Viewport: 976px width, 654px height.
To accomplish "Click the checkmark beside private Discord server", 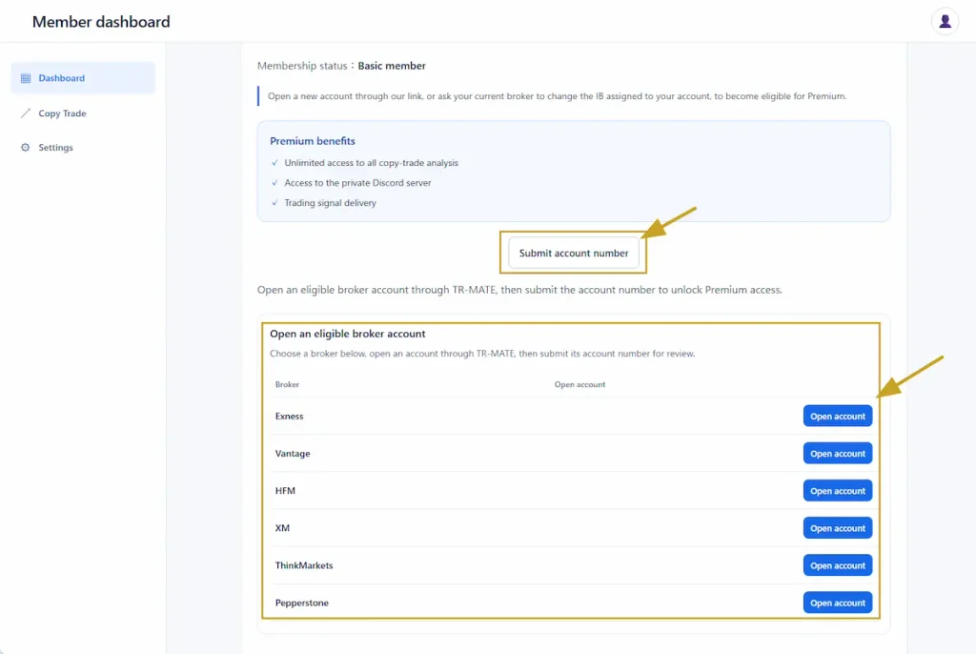I will (274, 182).
